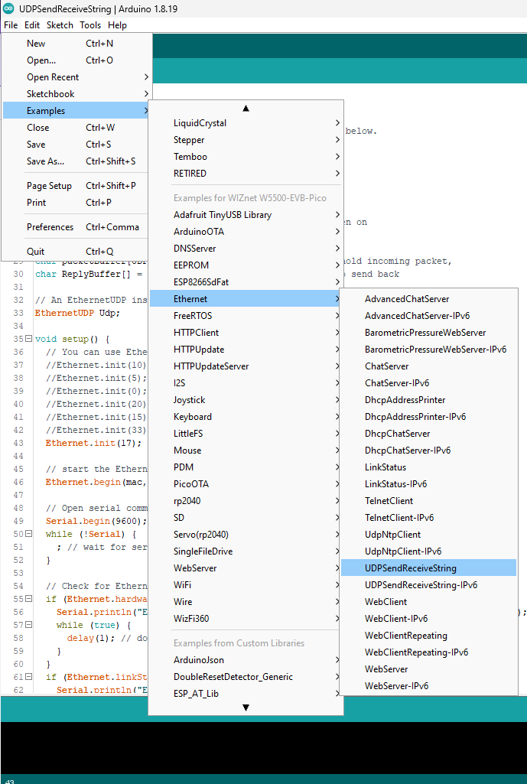This screenshot has height=784, width=527.
Task: Expand the Temboo examples submenu
Action: (x=246, y=157)
